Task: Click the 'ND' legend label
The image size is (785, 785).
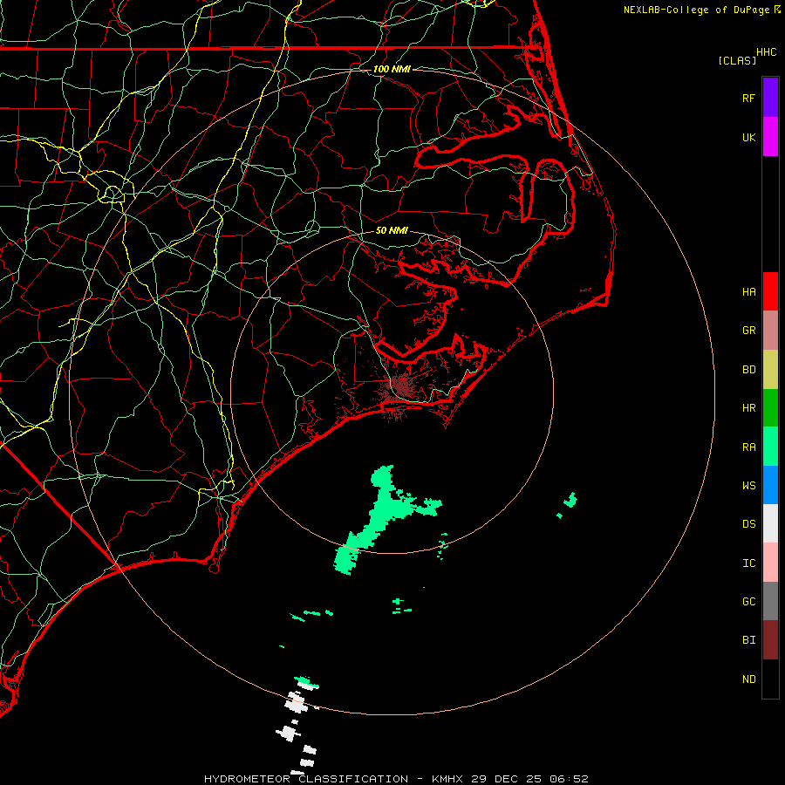Action: point(748,679)
